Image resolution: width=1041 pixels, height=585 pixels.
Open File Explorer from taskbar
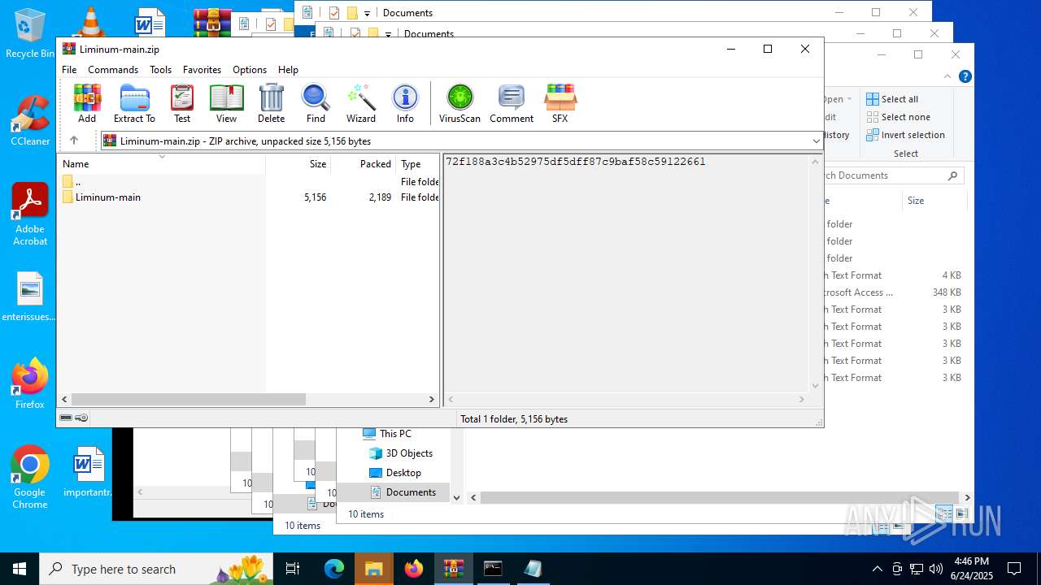tap(373, 569)
